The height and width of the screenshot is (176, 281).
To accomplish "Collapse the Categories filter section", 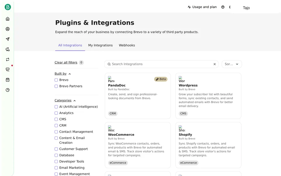I will pos(65,100).
